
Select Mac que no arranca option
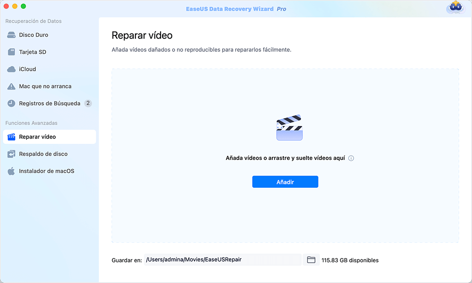(x=50, y=86)
